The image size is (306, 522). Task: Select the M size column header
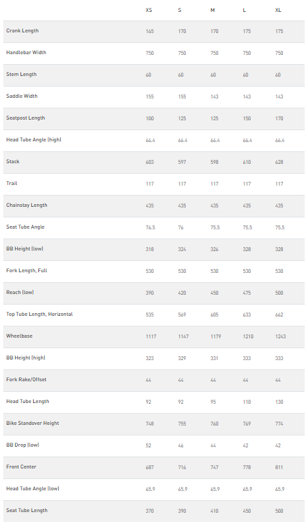[212, 11]
